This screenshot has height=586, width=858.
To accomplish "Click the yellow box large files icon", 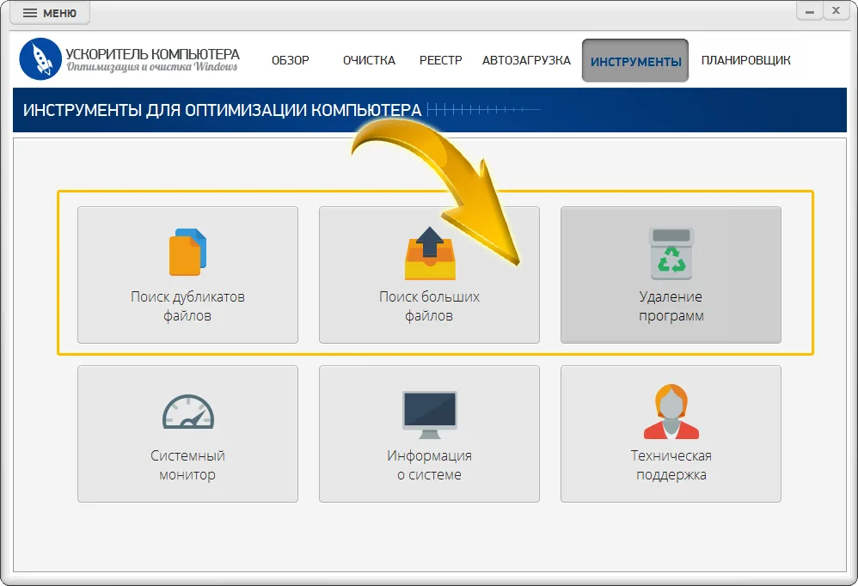I will 429,253.
